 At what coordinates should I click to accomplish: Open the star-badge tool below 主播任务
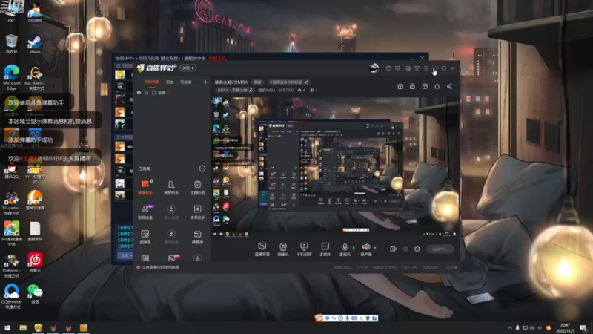pyautogui.click(x=197, y=212)
